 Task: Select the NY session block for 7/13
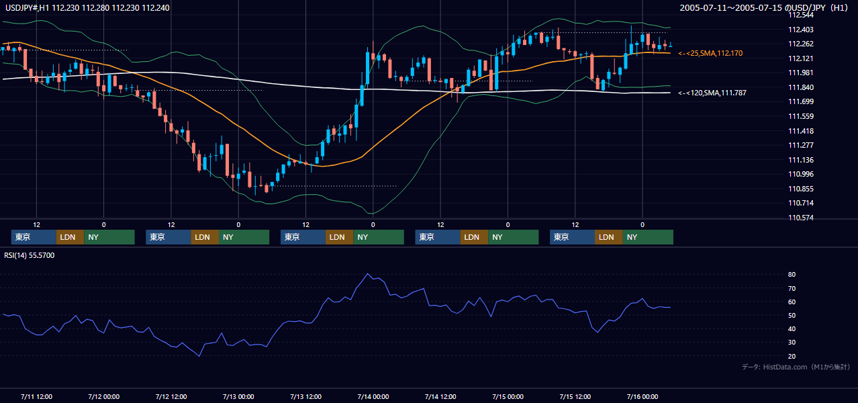(x=379, y=237)
